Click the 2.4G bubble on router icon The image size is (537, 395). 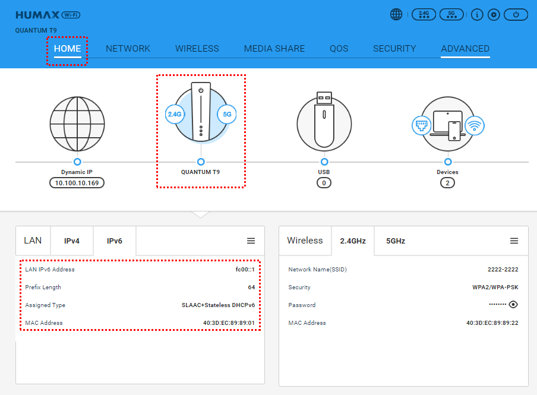(175, 114)
